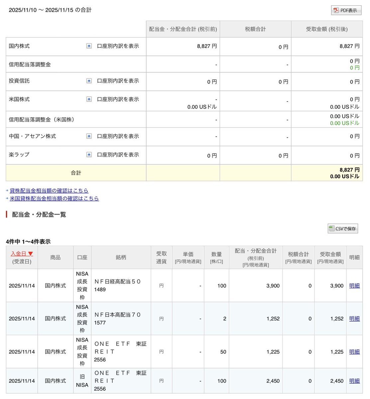Viewport: 370px width, 399px height.
Task: Click the PDF表示 button
Action: click(x=346, y=10)
